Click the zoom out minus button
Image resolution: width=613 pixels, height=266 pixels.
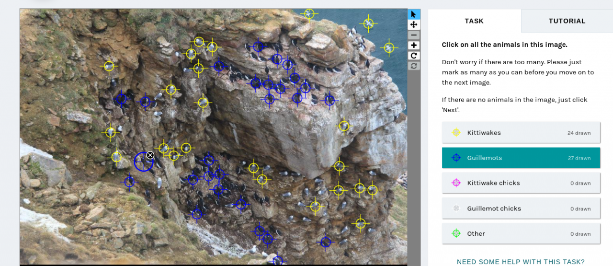414,35
